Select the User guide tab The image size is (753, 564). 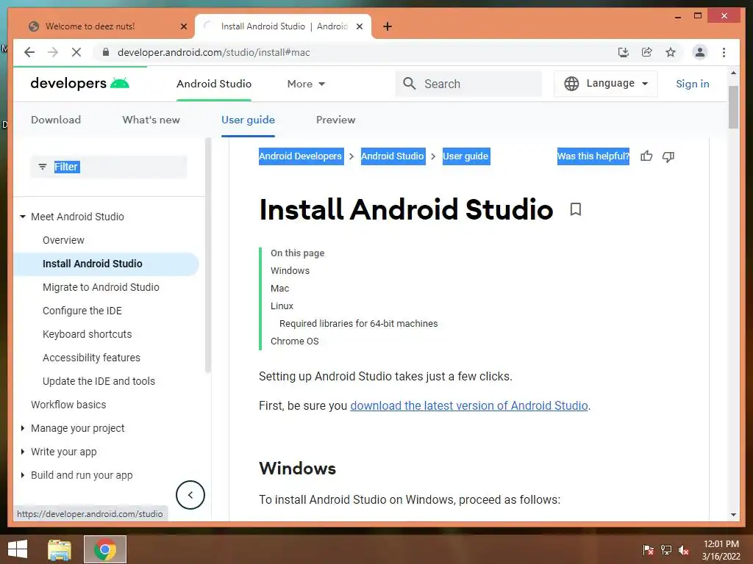click(x=248, y=120)
